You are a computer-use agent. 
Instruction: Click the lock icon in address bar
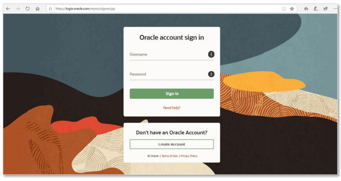[50, 9]
